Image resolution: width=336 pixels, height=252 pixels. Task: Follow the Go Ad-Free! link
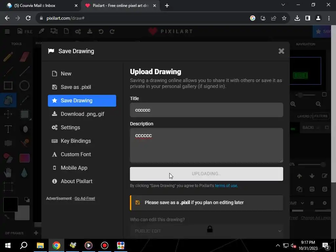[x=85, y=199]
